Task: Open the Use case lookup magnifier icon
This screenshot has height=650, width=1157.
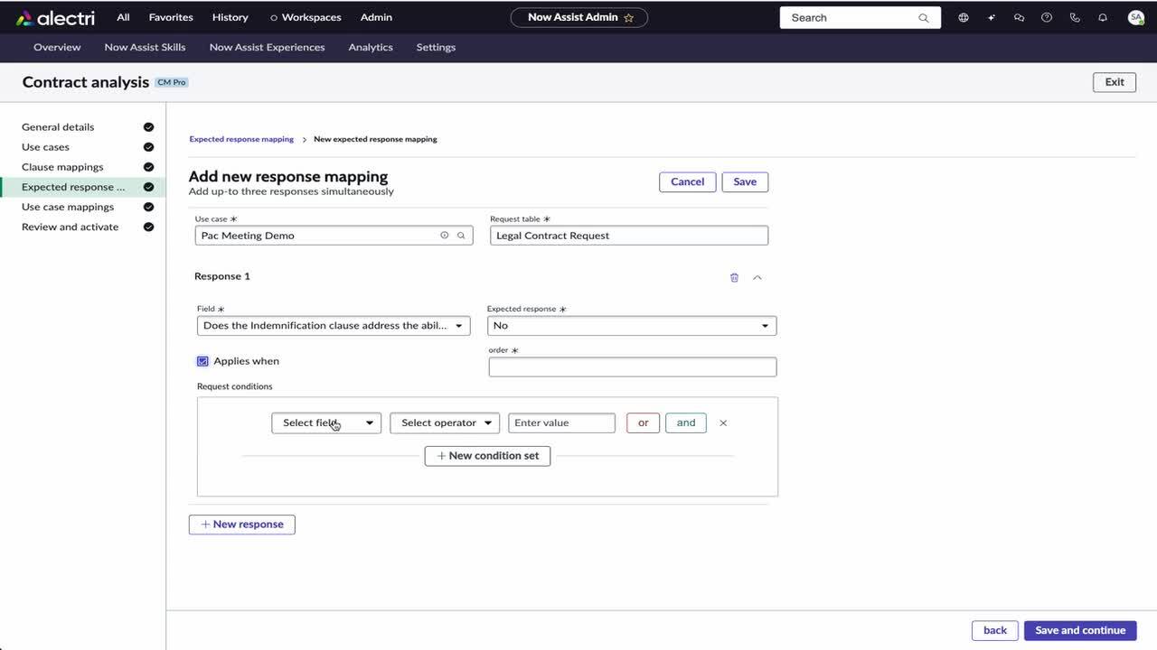Action: tap(461, 235)
